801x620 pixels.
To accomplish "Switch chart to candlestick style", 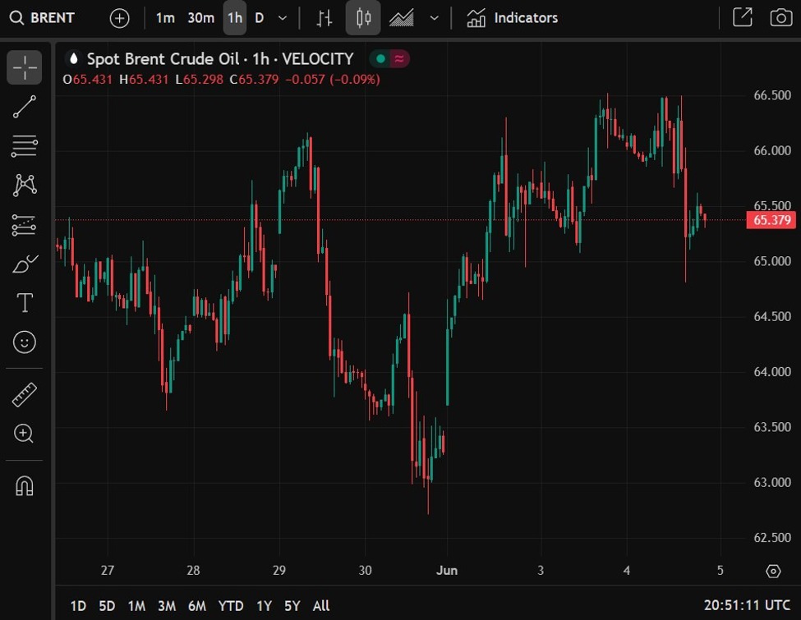I will pos(361,17).
